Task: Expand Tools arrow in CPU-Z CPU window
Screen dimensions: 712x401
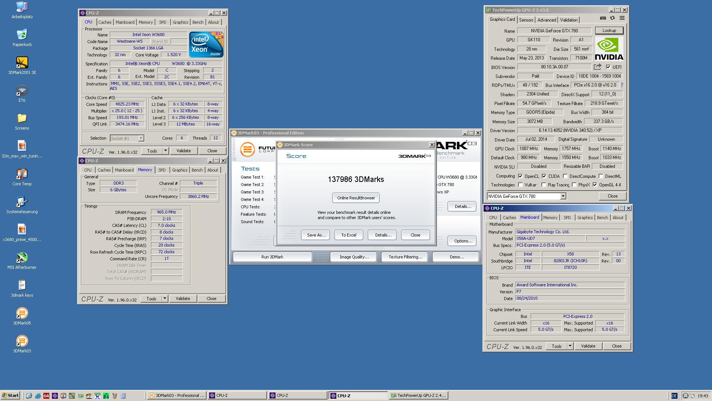Action: (165, 151)
